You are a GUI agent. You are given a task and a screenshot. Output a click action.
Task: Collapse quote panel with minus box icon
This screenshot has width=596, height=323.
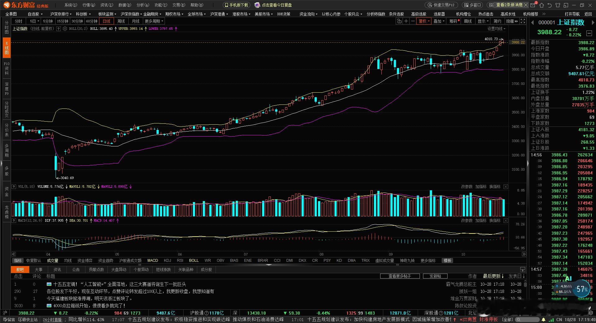click(x=589, y=33)
